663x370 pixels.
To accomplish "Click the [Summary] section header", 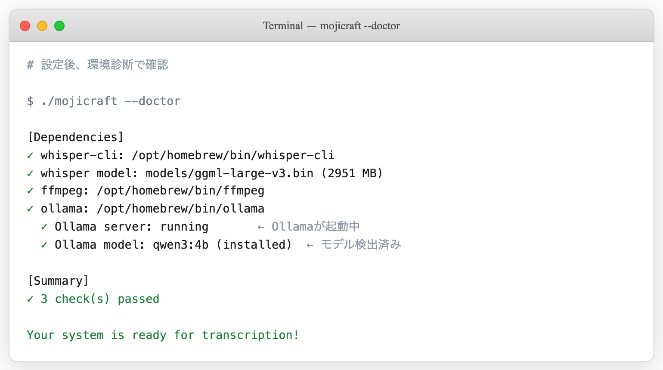I will click(x=58, y=281).
